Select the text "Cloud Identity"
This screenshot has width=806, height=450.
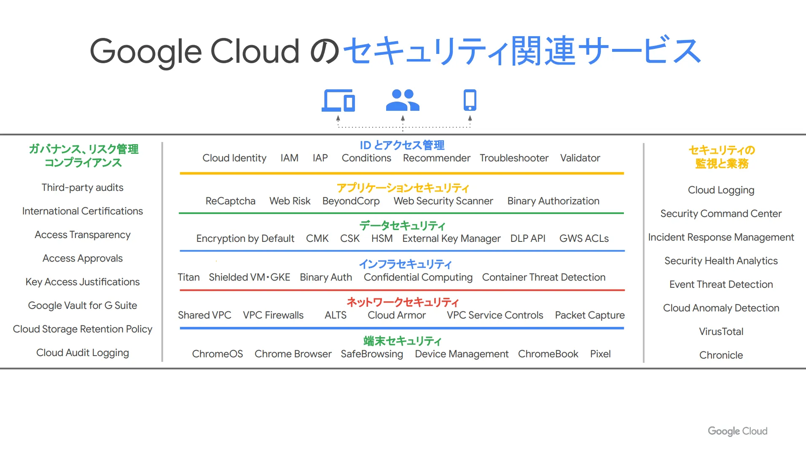point(234,158)
